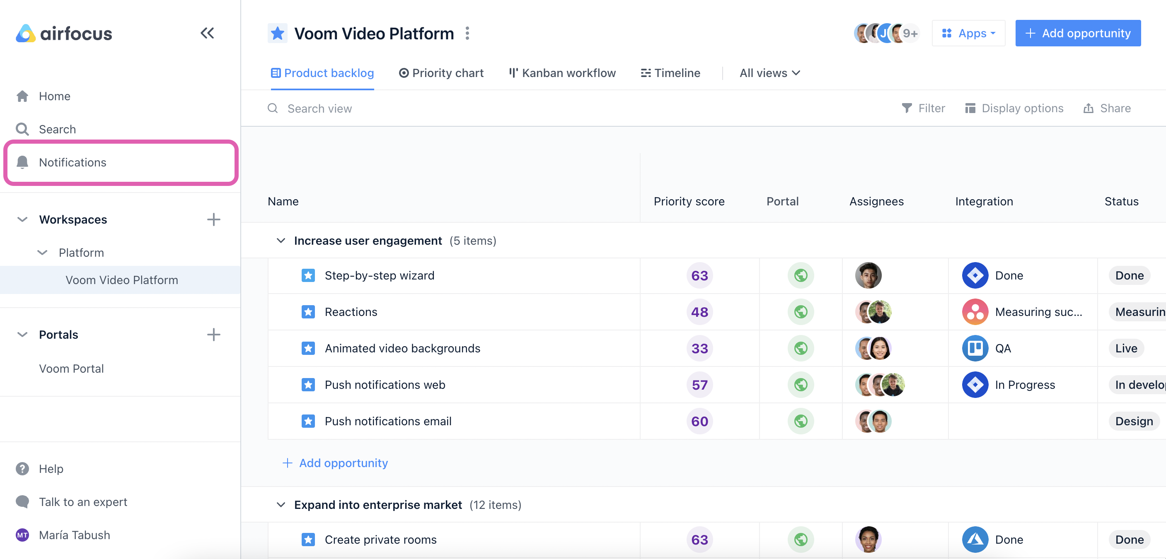Click the Share upload icon

click(x=1089, y=108)
